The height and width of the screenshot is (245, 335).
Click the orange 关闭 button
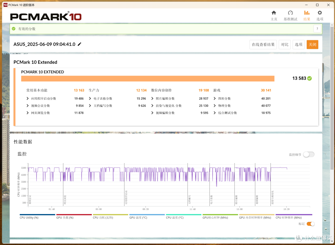[x=312, y=45]
